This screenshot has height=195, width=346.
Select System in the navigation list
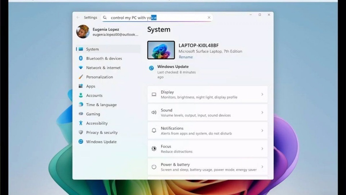(x=108, y=49)
